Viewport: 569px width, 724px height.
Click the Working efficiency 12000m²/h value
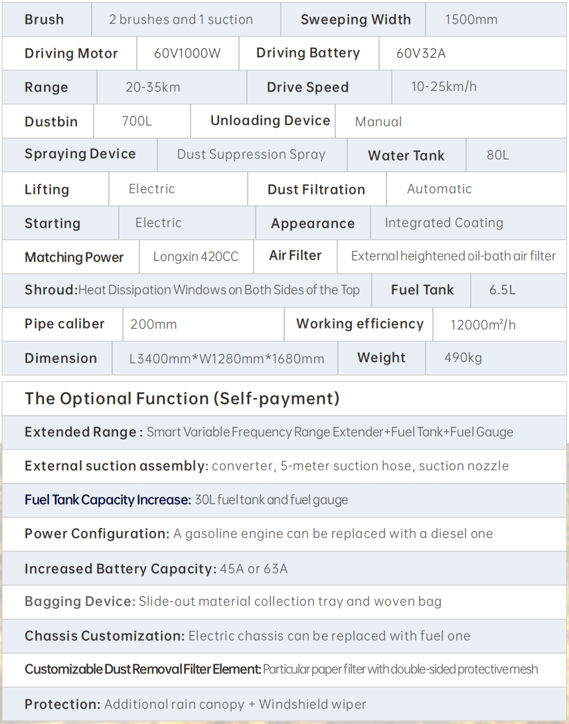point(483,325)
